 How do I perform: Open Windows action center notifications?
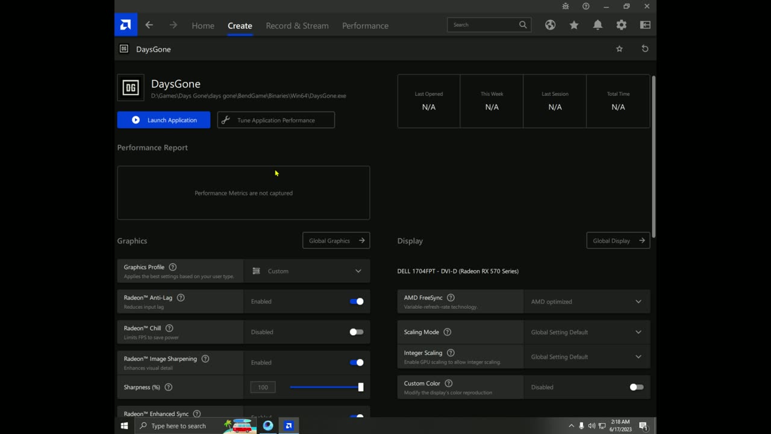pyautogui.click(x=643, y=426)
